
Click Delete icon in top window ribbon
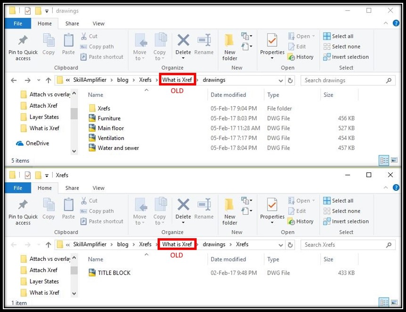[183, 40]
